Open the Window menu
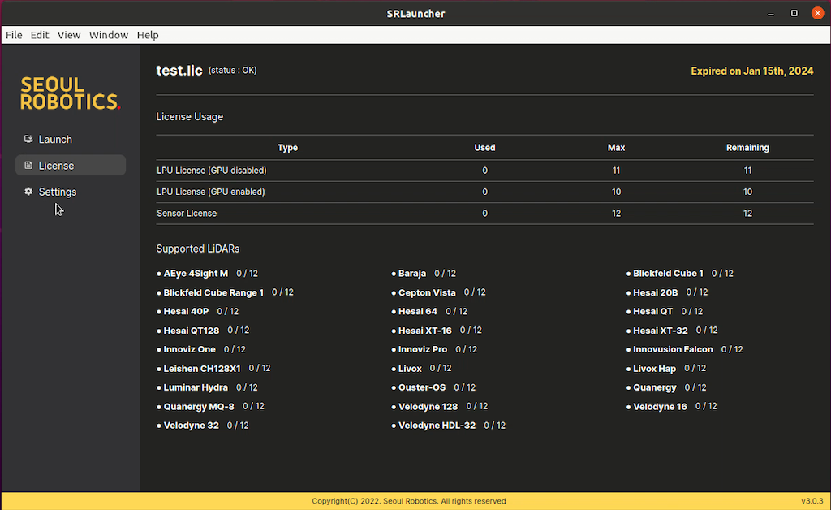Viewport: 831px width, 510px height. point(109,35)
